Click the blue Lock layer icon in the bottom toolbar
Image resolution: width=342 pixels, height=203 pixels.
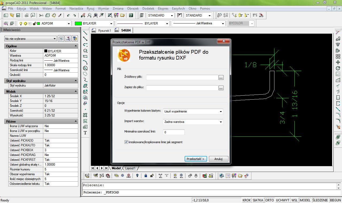146,176
